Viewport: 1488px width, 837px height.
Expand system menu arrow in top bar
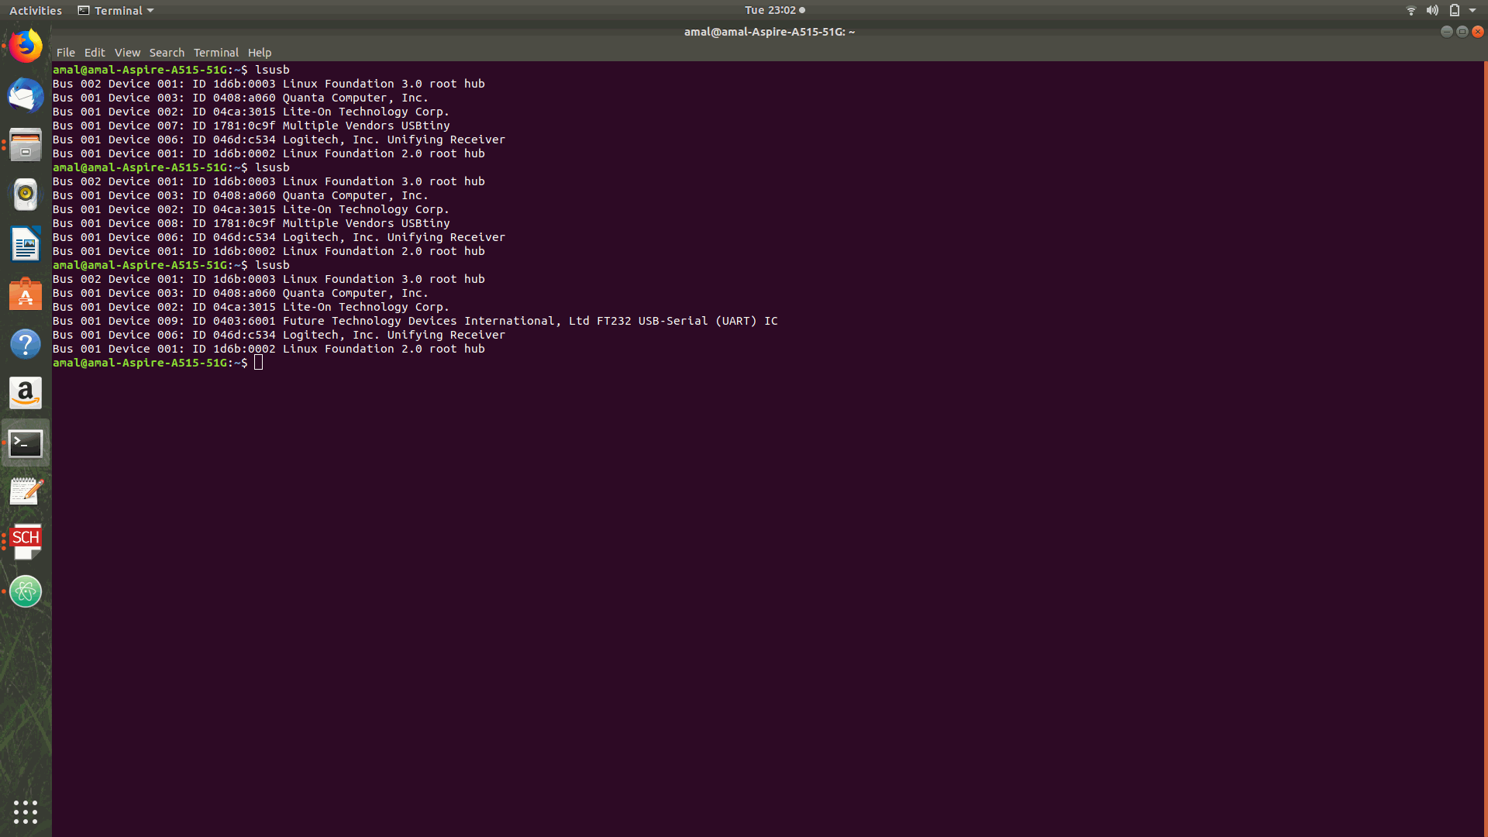[1472, 11]
